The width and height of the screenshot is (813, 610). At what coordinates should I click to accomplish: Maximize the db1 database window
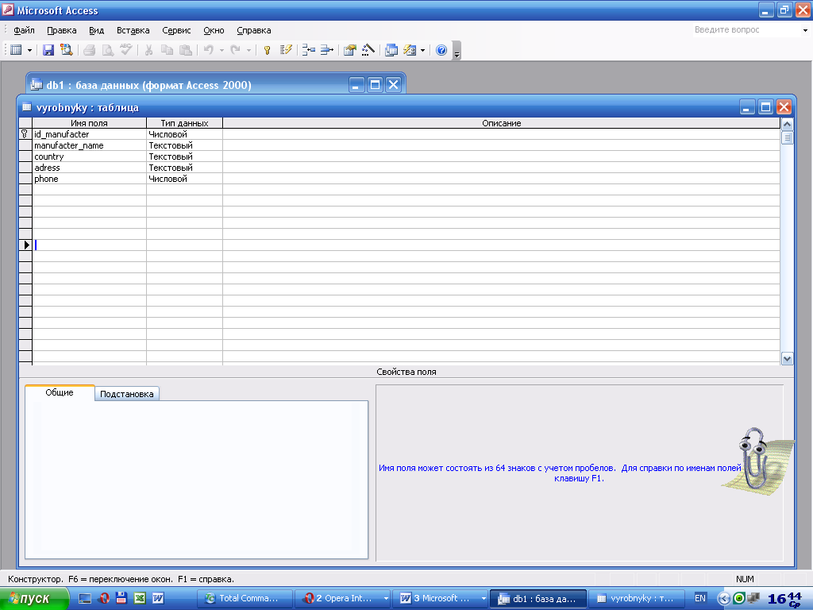375,84
